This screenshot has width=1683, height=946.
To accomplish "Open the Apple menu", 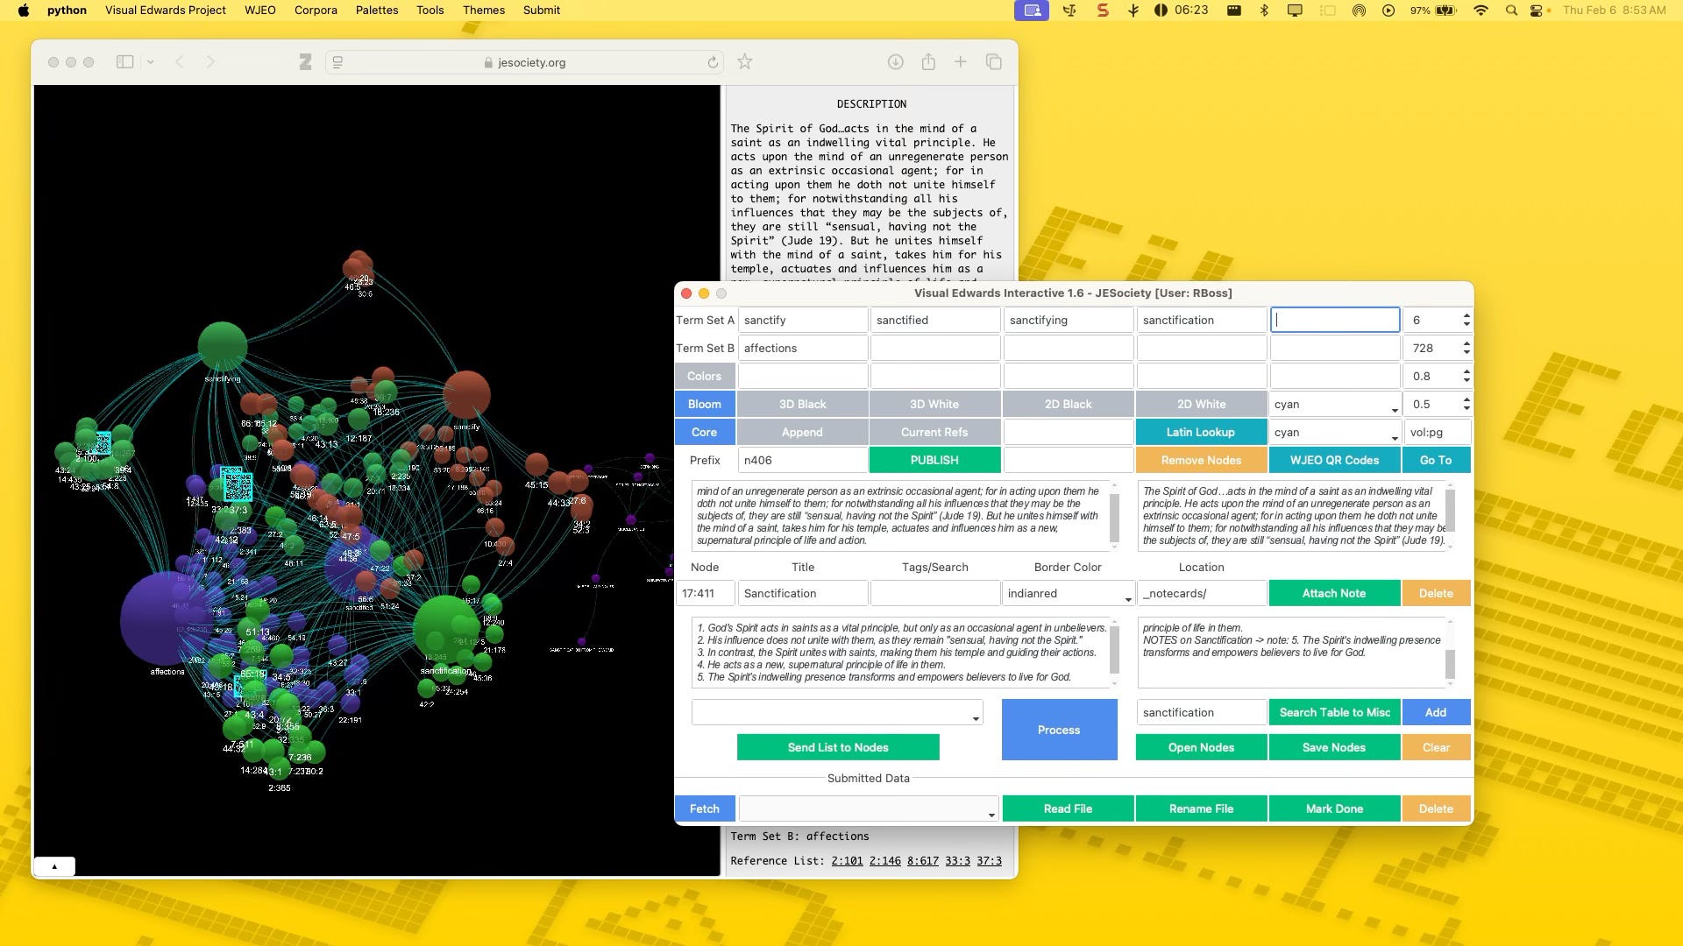I will 24,11.
